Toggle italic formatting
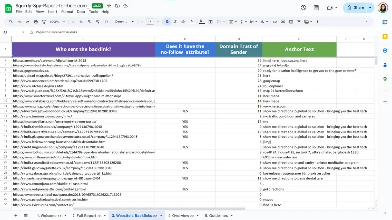The image size is (392, 220). [175, 22]
